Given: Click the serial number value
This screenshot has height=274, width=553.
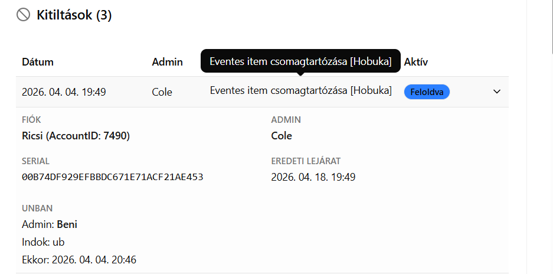Looking at the screenshot, I should [112, 177].
